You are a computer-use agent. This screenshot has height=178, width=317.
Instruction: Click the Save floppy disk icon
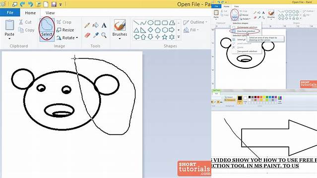coord(54,4)
